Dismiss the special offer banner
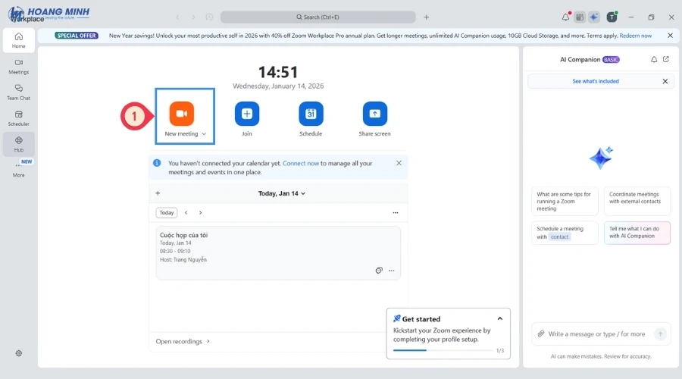Screen dimensions: 682x379 coord(670,36)
